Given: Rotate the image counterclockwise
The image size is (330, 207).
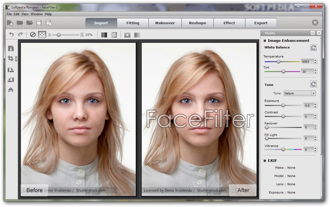Looking at the screenshot, I should [11, 80].
